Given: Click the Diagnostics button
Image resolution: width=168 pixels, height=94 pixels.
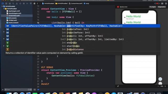Looking at the screenshot, I should [162, 7].
